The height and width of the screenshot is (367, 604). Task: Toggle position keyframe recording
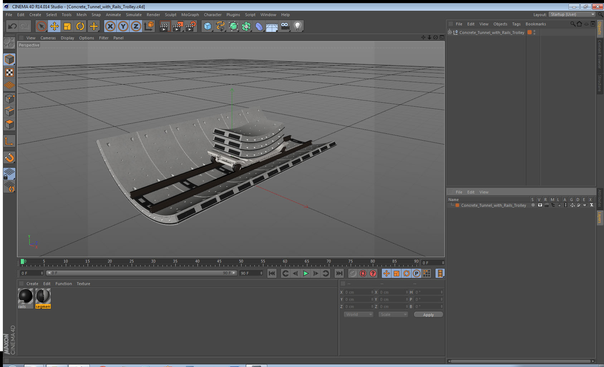(386, 273)
